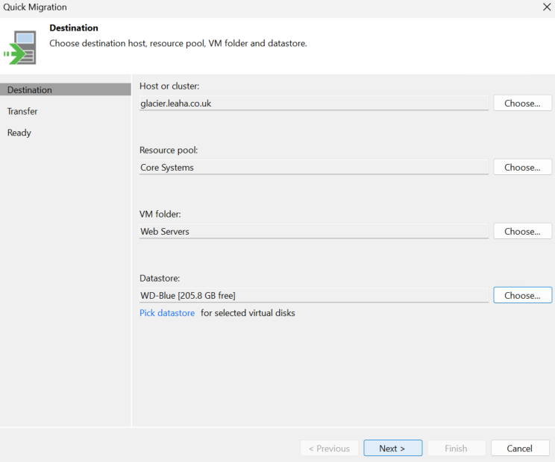Go to the Transfer wizard step
555x462 pixels.
[x=22, y=111]
